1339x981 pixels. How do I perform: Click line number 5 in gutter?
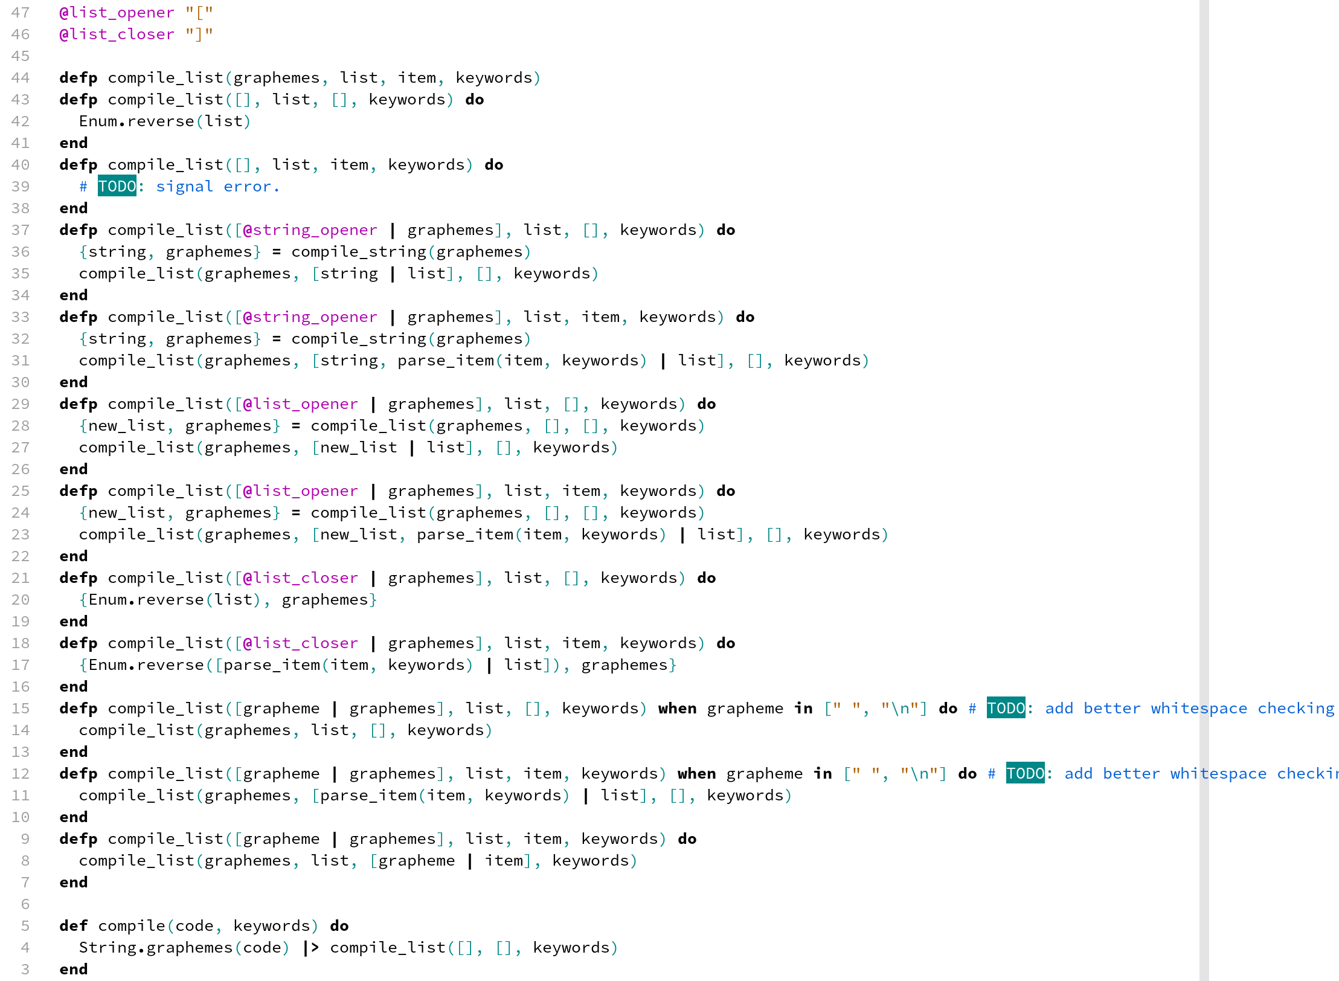point(25,926)
